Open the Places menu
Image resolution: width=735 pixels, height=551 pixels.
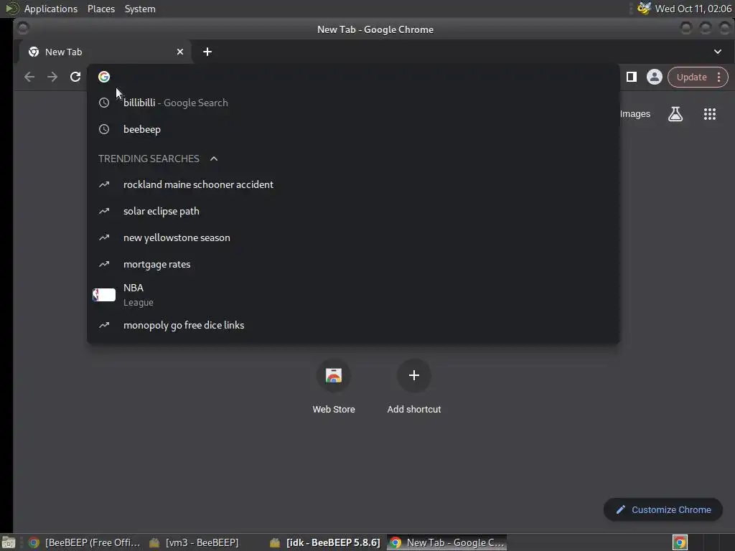click(100, 9)
